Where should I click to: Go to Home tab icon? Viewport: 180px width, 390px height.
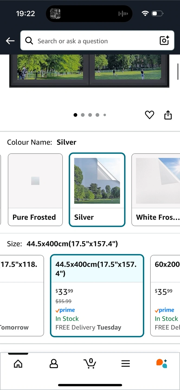[x=18, y=363]
